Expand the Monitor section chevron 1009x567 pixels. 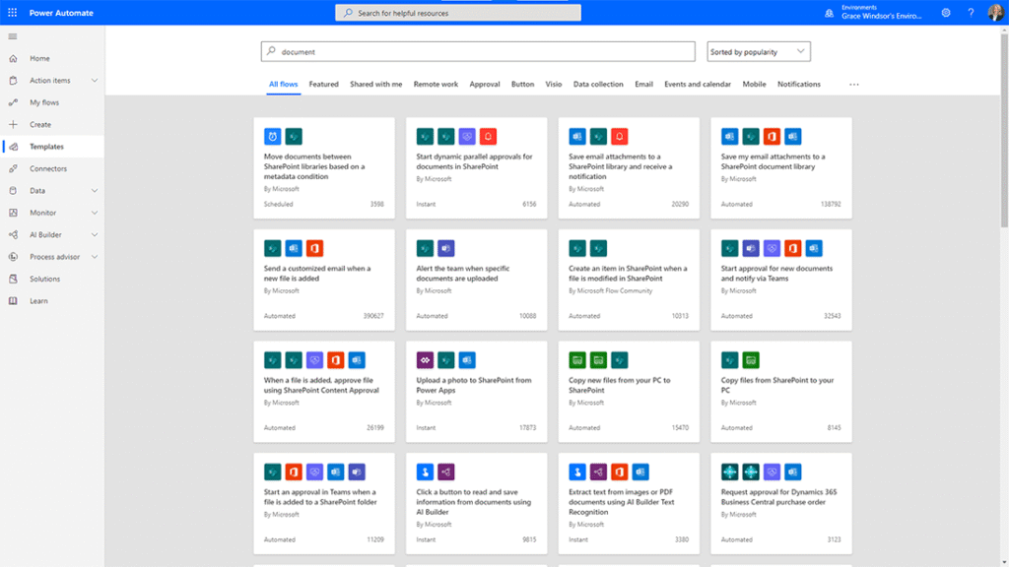click(x=95, y=213)
